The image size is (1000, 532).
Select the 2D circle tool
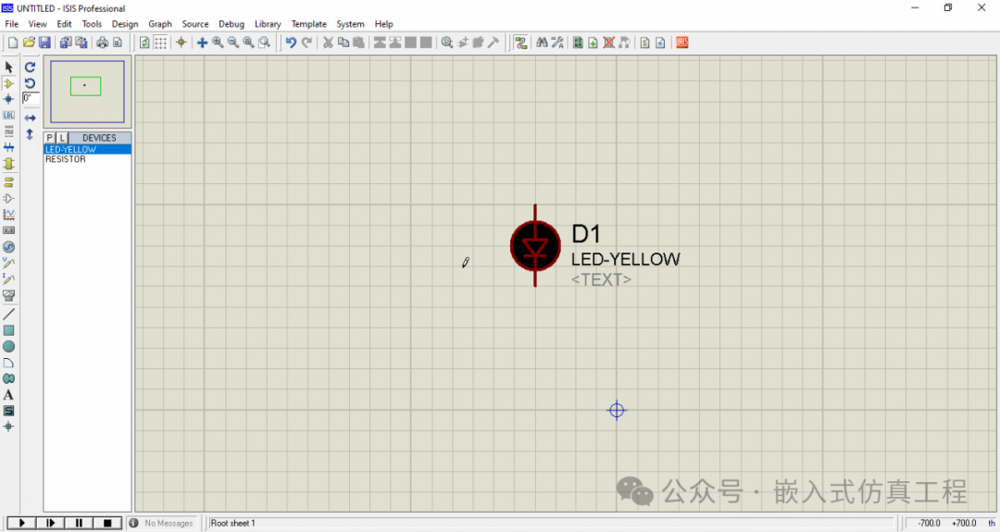[x=9, y=347]
